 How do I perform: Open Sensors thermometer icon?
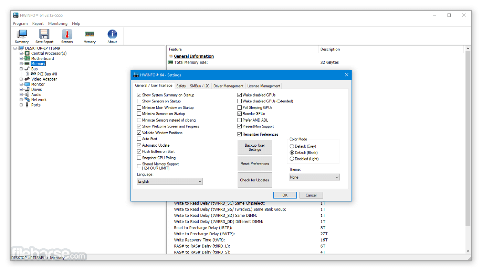tap(67, 34)
